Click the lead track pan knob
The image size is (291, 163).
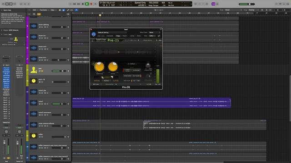tap(68, 71)
